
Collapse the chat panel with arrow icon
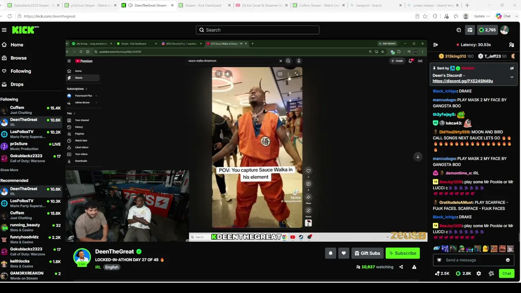[436, 45]
